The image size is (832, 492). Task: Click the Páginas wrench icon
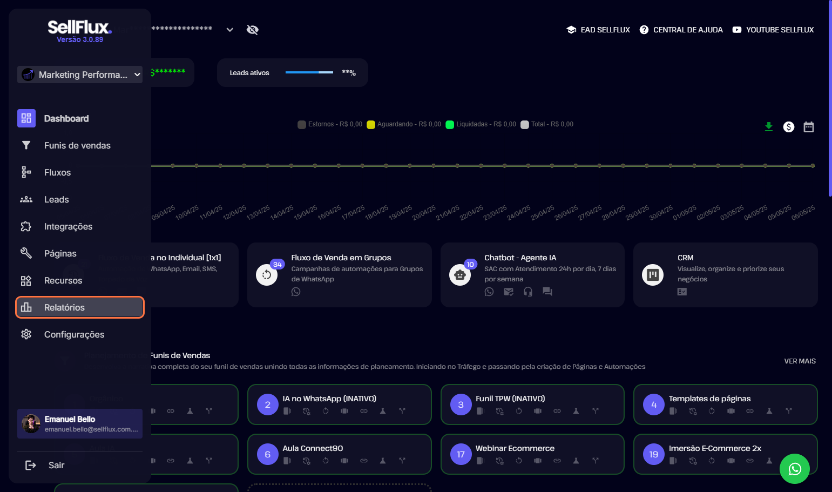point(26,253)
